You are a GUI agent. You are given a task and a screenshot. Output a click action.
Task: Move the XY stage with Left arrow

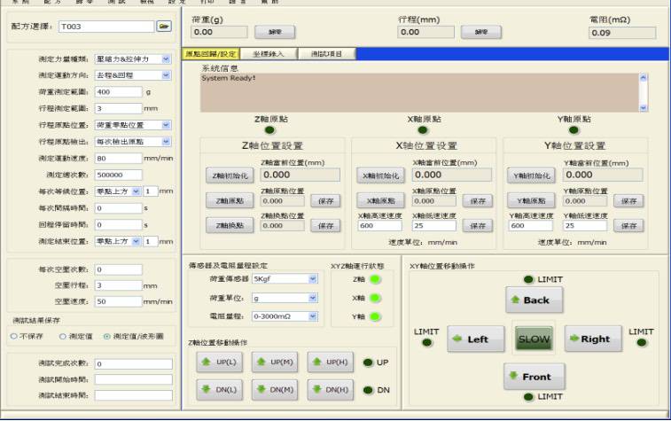click(476, 339)
